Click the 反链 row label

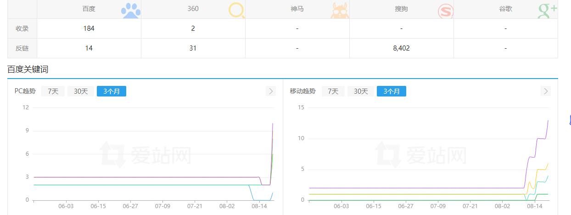pyautogui.click(x=22, y=48)
